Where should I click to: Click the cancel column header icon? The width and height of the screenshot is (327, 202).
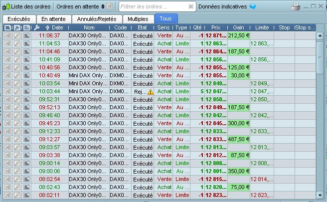pyautogui.click(x=7, y=27)
